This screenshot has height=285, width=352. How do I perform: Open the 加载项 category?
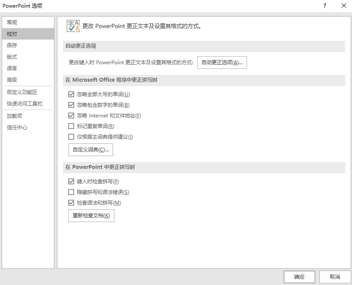(x=28, y=116)
